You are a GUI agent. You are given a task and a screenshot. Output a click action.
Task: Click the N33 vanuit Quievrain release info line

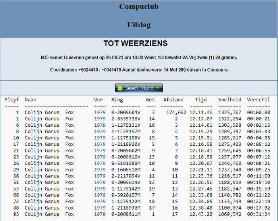139,58
